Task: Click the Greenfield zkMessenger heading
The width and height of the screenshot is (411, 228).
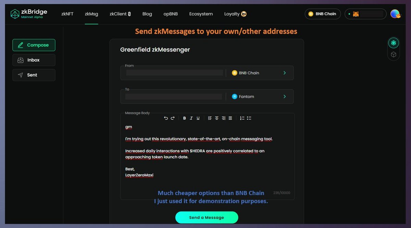Action: [x=155, y=50]
